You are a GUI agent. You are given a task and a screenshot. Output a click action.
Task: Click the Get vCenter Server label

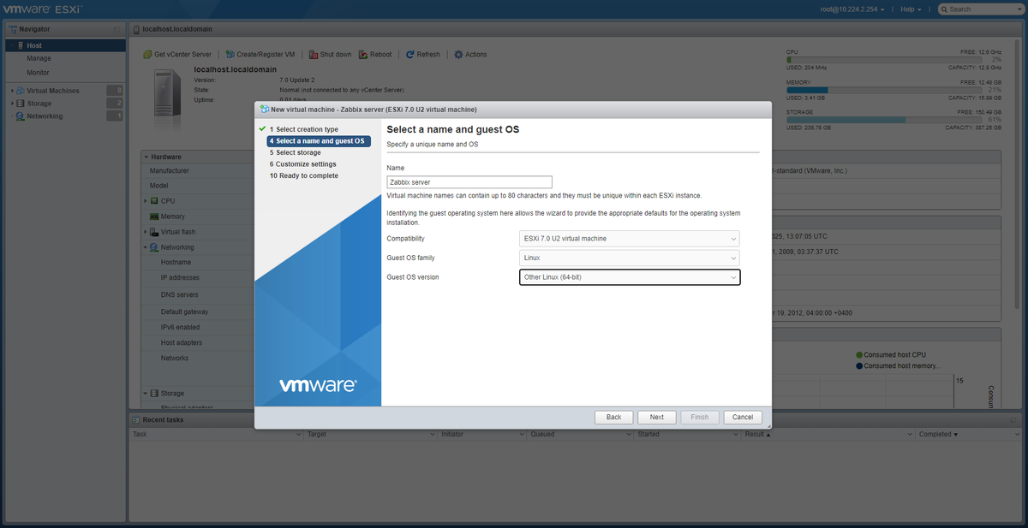coord(182,54)
